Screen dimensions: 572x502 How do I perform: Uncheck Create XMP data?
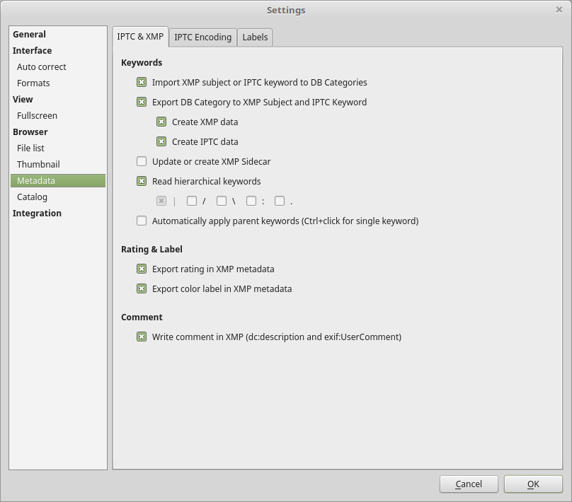coord(161,122)
